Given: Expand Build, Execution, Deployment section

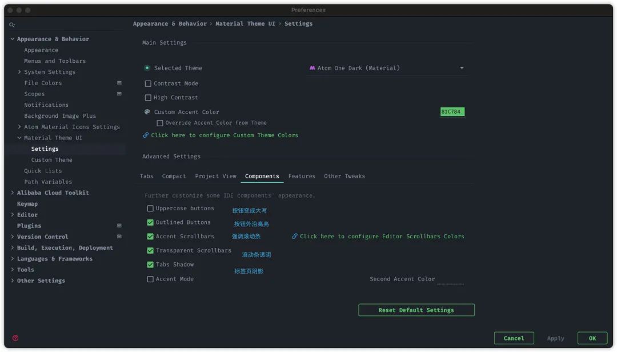Looking at the screenshot, I should (13, 247).
